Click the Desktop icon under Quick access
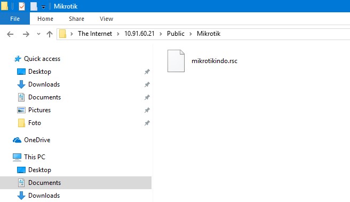Viewport: 350px width, 202px height. click(21, 72)
